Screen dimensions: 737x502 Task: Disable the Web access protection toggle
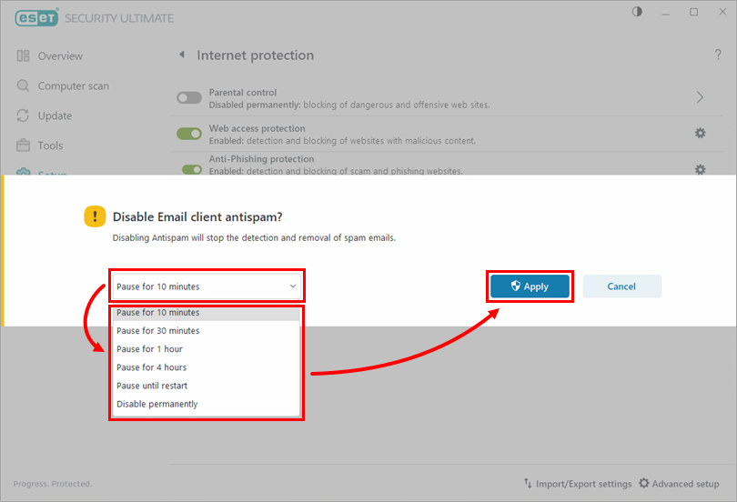click(189, 135)
